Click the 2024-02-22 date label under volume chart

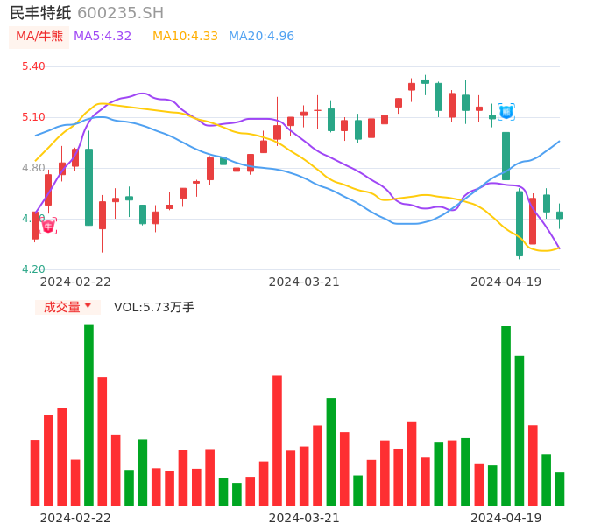coord(75,518)
